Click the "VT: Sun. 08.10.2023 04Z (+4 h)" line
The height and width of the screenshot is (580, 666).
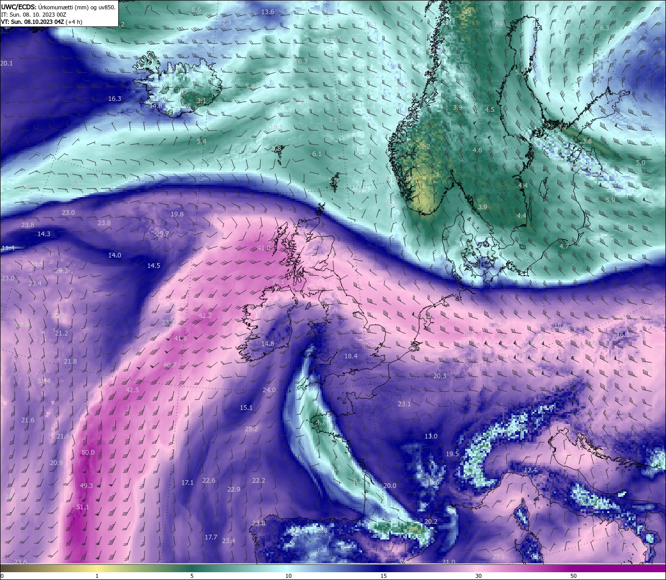tap(41, 22)
